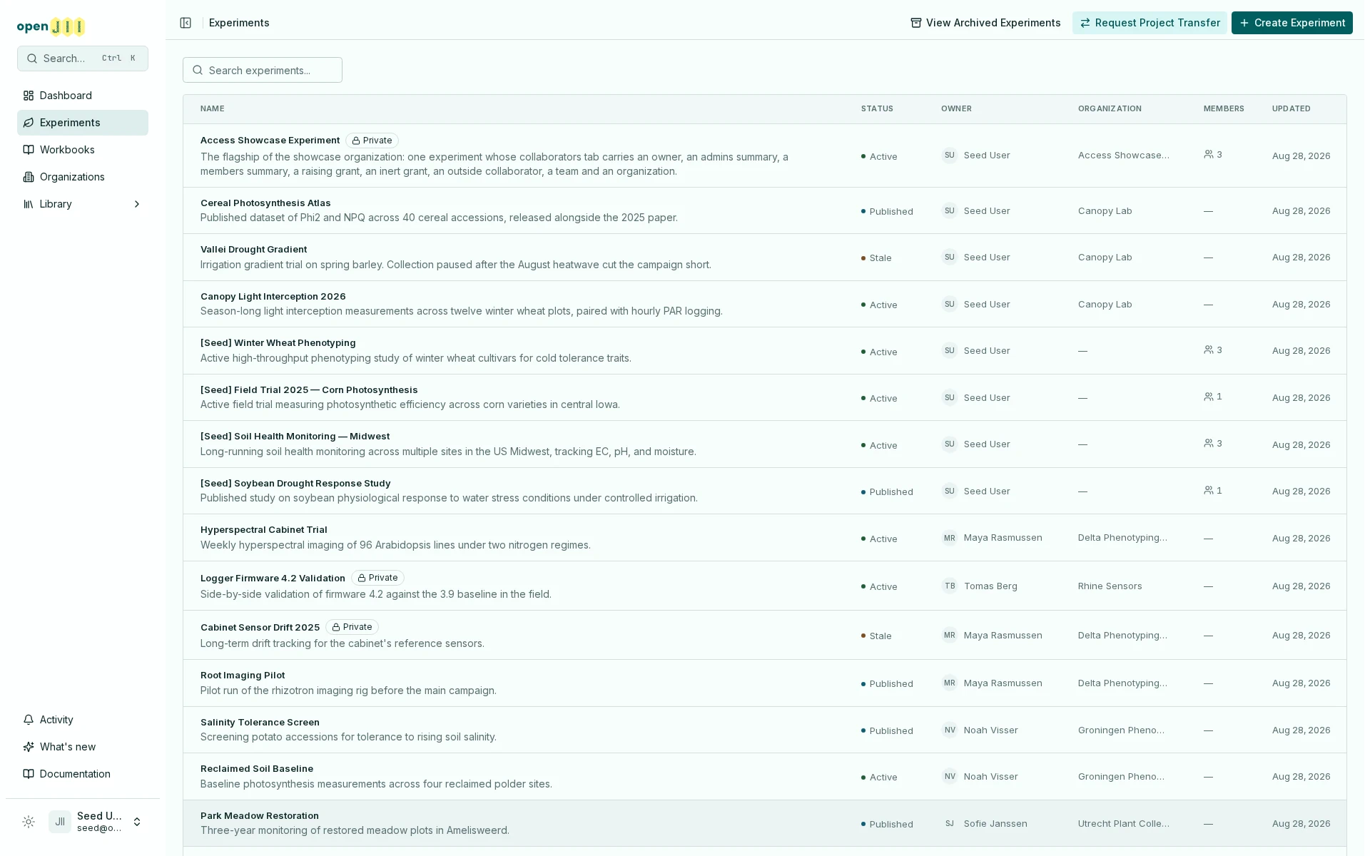Click Create Experiment button

coord(1292,23)
